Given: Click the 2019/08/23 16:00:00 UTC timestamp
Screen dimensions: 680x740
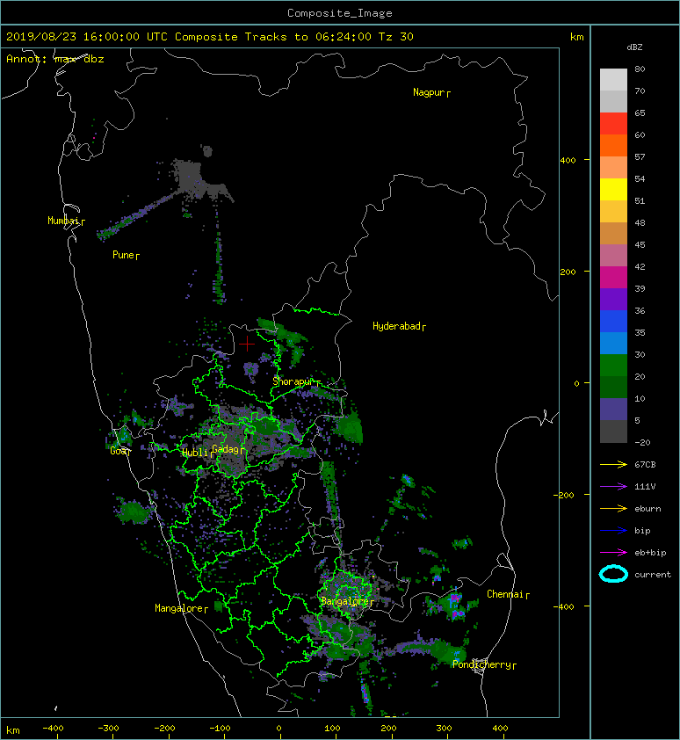Looking at the screenshot, I should coord(87,37).
